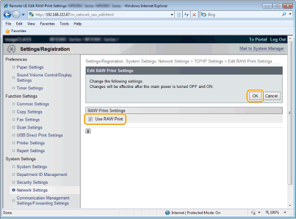Open the zoom level 100% dropdown
Image resolution: width=296 pixels, height=219 pixels.
pos(285,212)
